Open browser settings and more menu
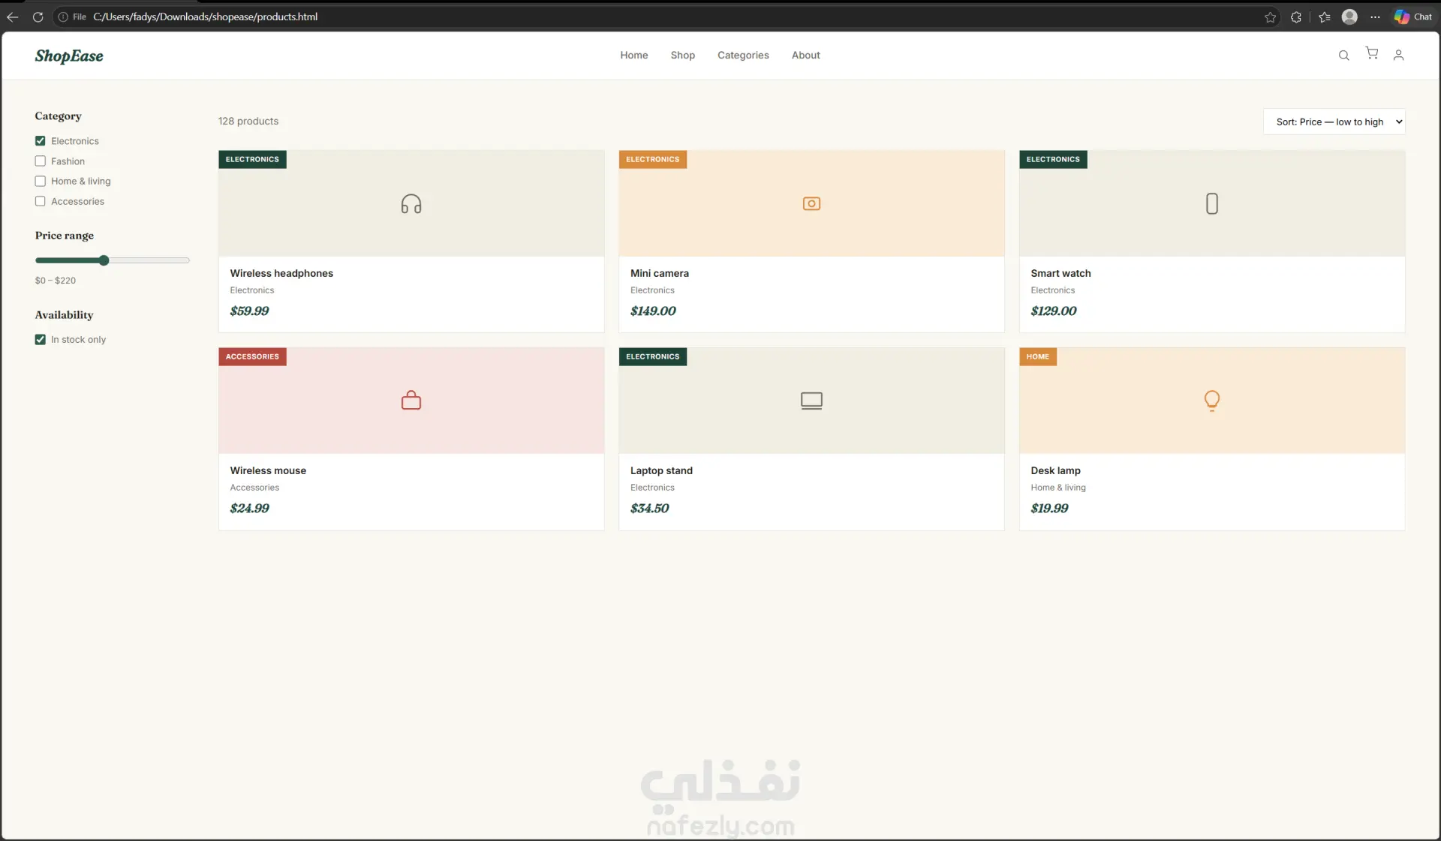The width and height of the screenshot is (1441, 841). (x=1375, y=17)
